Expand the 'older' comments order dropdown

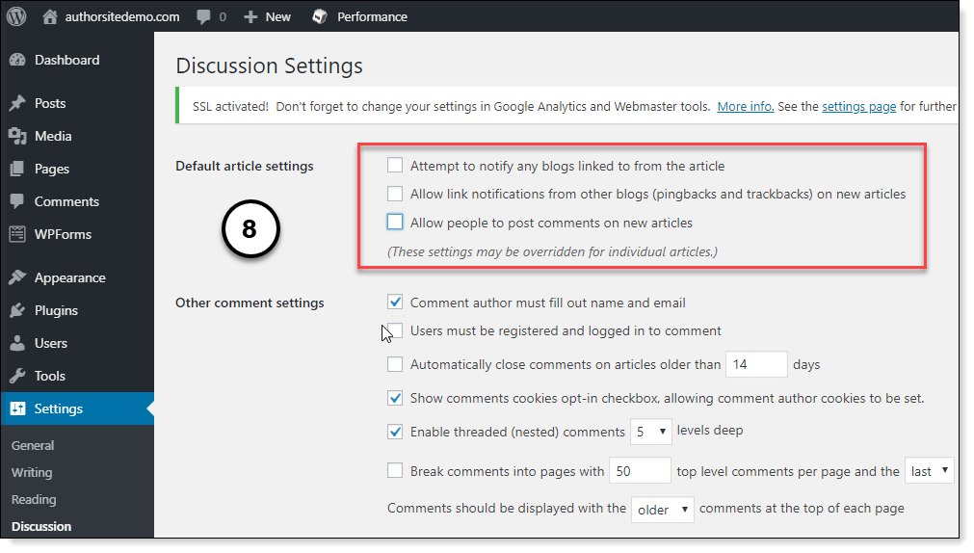click(661, 510)
